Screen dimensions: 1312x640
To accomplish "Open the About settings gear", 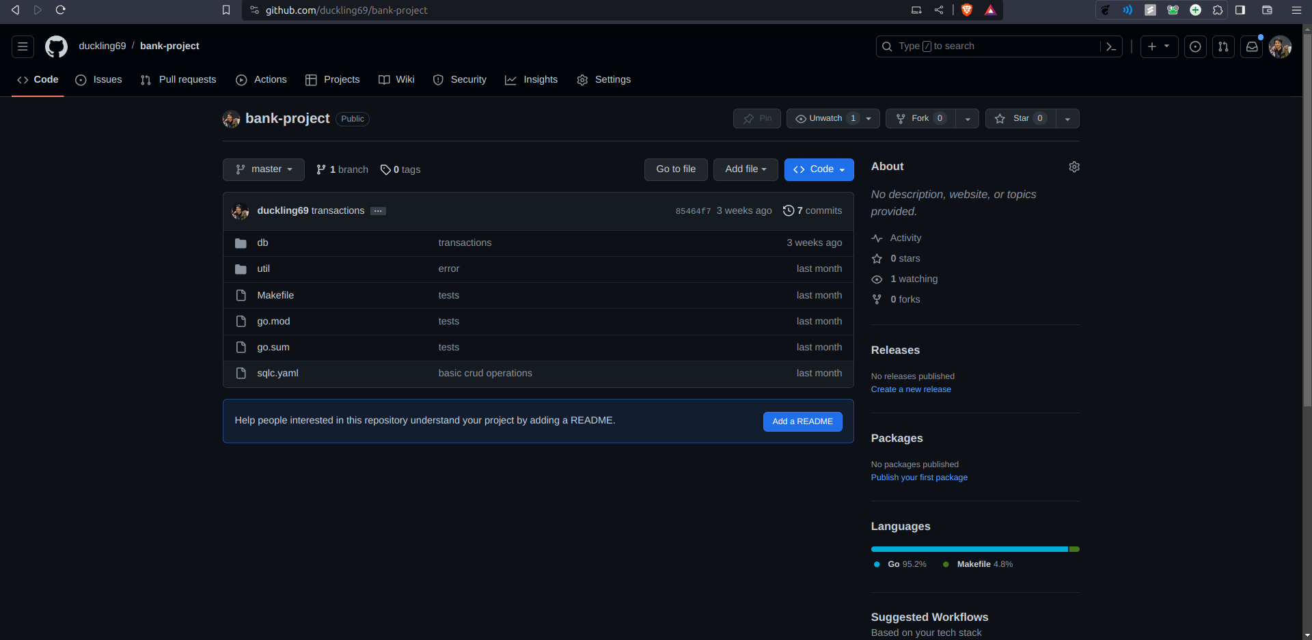I will pyautogui.click(x=1074, y=167).
